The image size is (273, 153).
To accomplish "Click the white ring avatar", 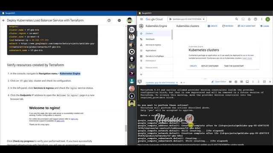I will pyautogui.click(x=132, y=52).
